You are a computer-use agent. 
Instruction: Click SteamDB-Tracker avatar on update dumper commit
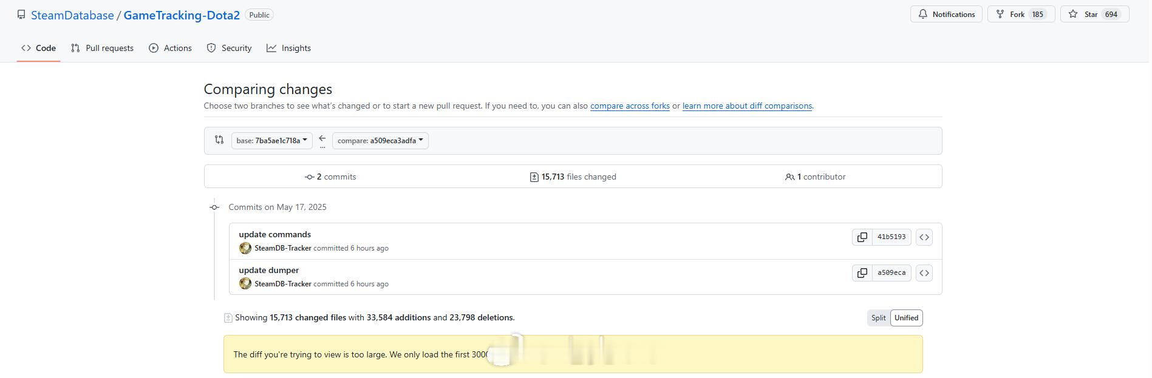pos(245,283)
